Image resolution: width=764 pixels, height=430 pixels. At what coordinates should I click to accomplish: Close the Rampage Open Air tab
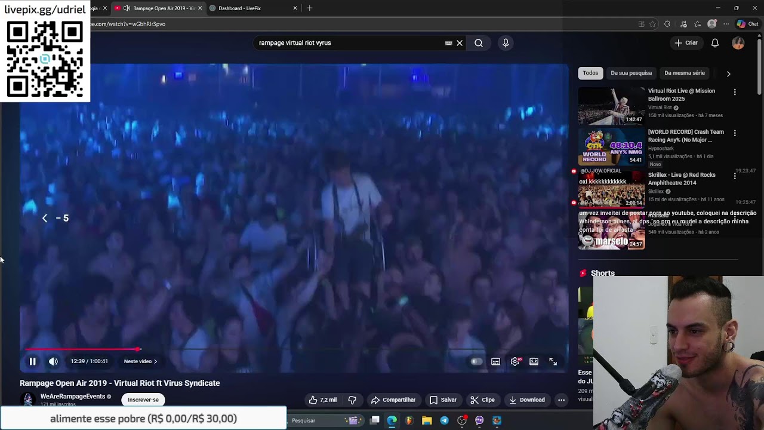(x=200, y=8)
